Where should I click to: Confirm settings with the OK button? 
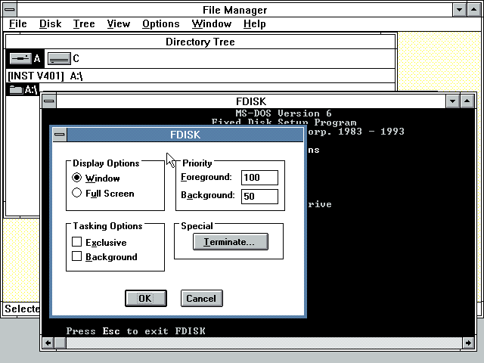146,298
